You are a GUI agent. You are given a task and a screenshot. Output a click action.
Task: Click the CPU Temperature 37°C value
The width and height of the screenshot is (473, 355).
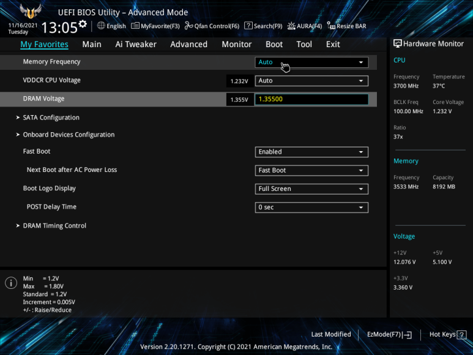coord(439,86)
